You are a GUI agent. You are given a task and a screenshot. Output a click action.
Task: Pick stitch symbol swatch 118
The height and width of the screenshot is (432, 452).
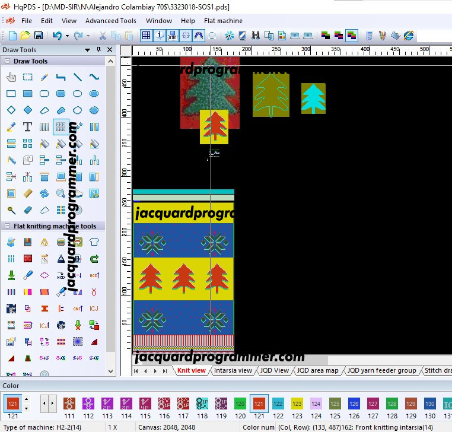[x=202, y=404]
